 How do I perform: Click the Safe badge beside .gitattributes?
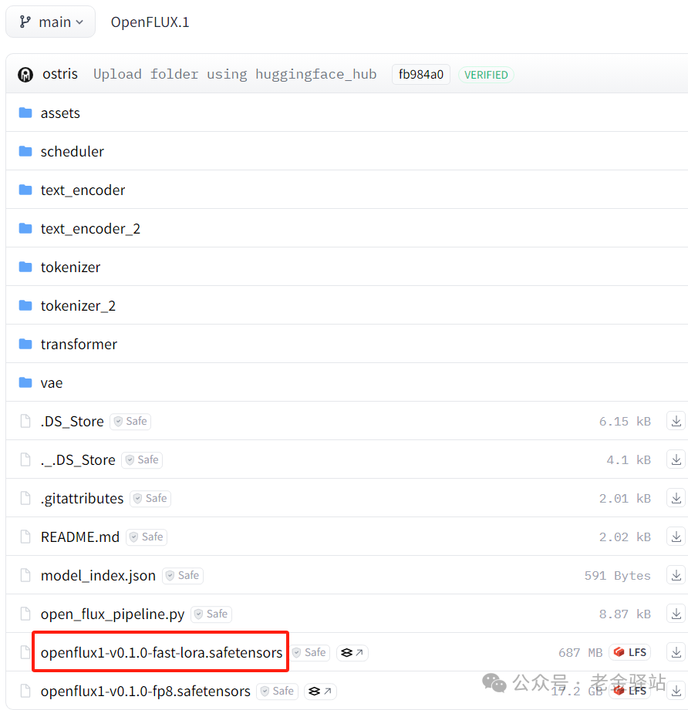(150, 498)
